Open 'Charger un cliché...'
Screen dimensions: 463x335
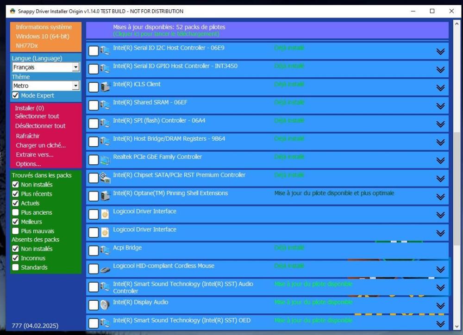pyautogui.click(x=41, y=145)
